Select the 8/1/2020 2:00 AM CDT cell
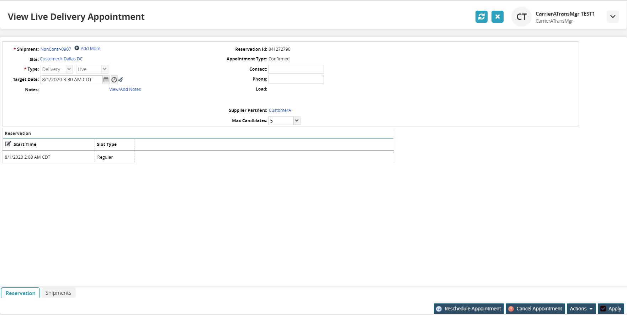Image resolution: width=627 pixels, height=315 pixels. (48, 157)
